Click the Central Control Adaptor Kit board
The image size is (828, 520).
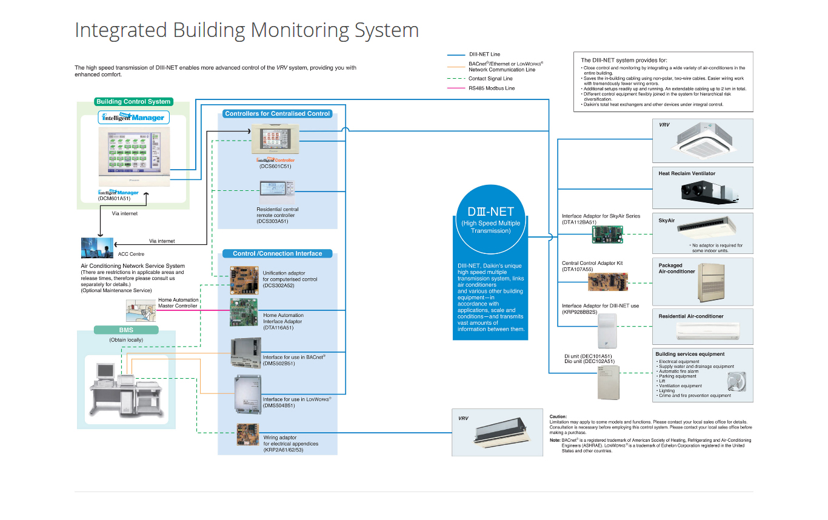(x=609, y=281)
